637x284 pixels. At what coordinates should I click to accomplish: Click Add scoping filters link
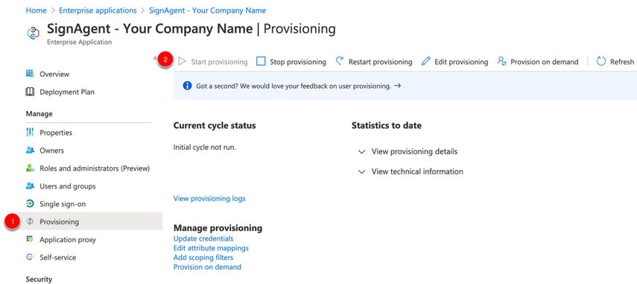tap(203, 258)
